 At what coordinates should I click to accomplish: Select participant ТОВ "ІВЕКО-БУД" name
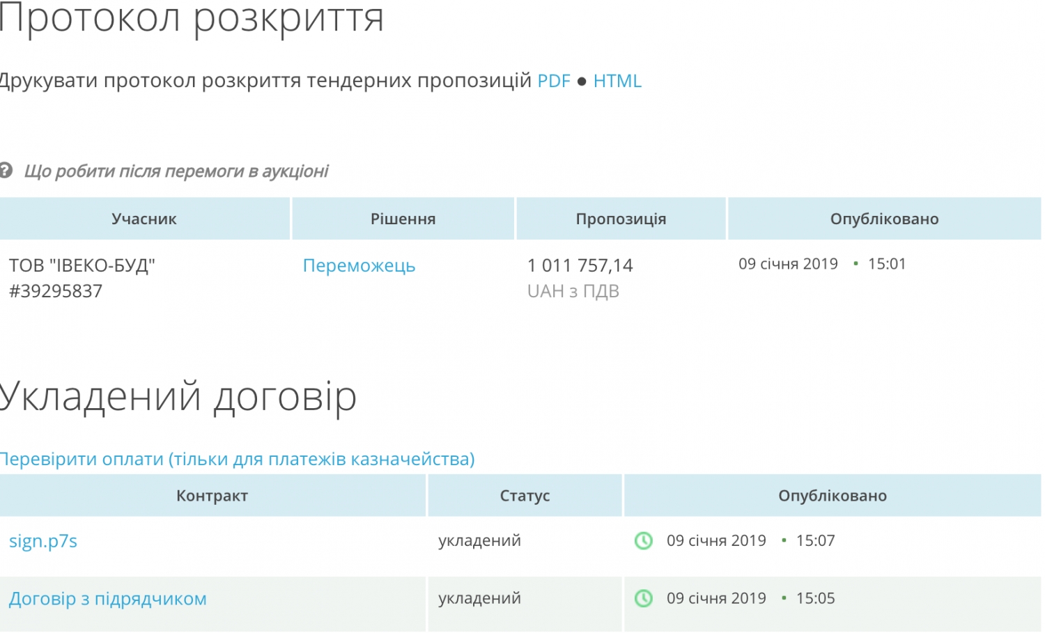pos(82,265)
